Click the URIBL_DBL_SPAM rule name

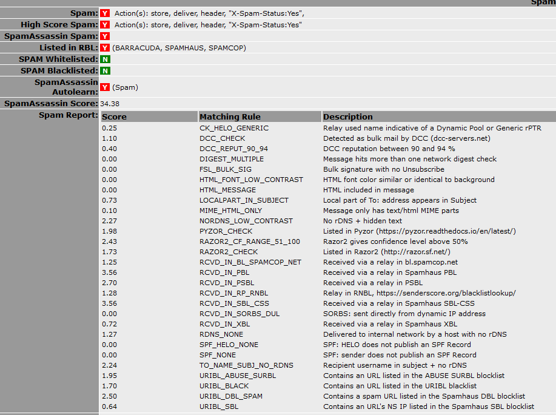pos(231,396)
